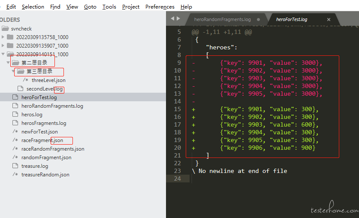Click folder icon of 20220309135758_1000
Screen dimensions: 359x218
(x=10, y=37)
